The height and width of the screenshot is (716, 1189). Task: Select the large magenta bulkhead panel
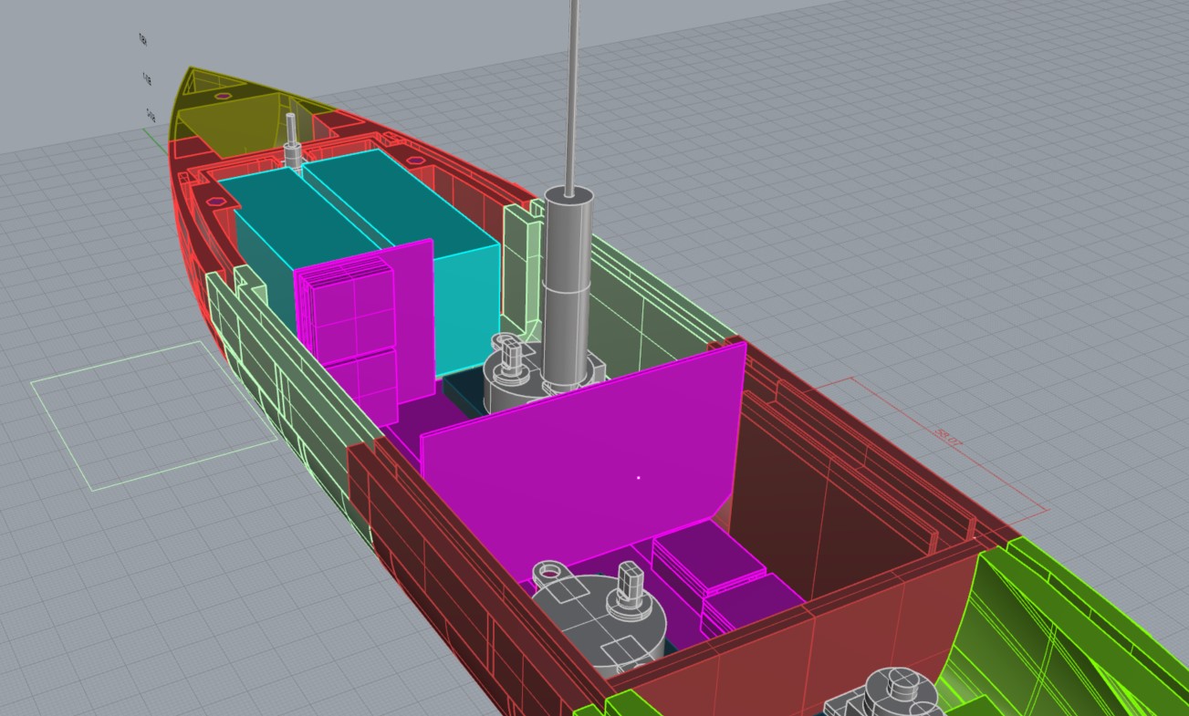(x=584, y=456)
